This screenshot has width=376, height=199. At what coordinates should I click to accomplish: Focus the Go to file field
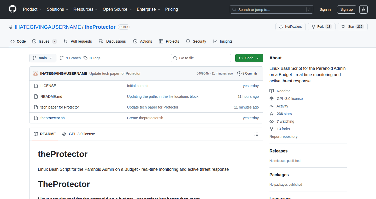click(x=201, y=58)
